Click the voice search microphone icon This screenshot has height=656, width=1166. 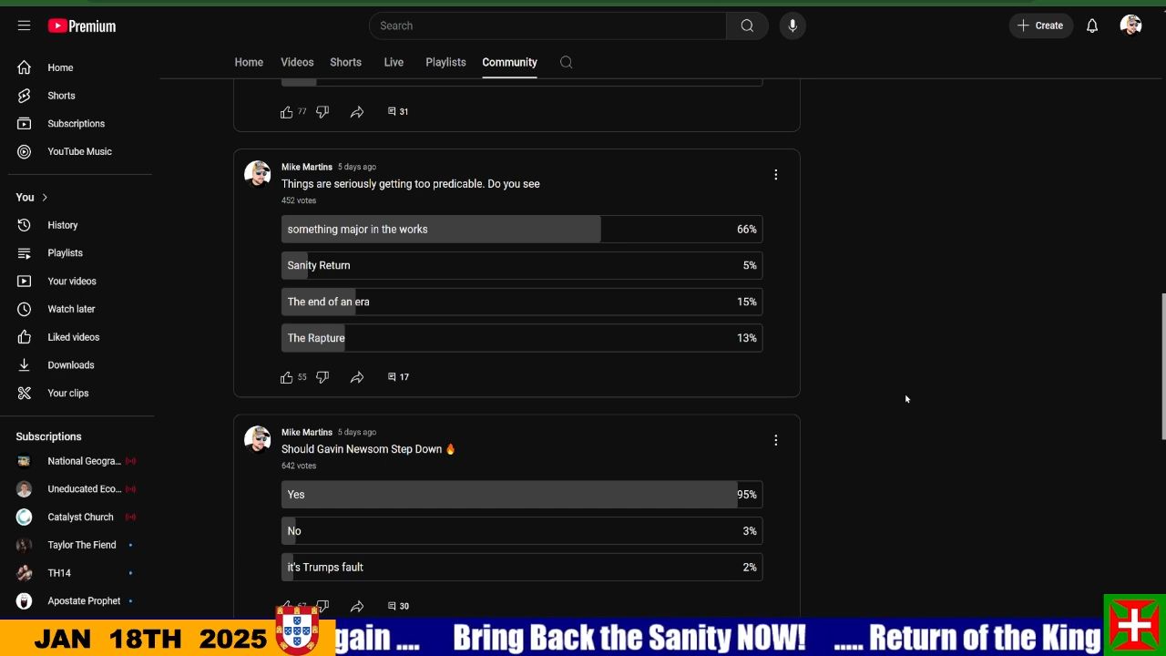(x=793, y=26)
